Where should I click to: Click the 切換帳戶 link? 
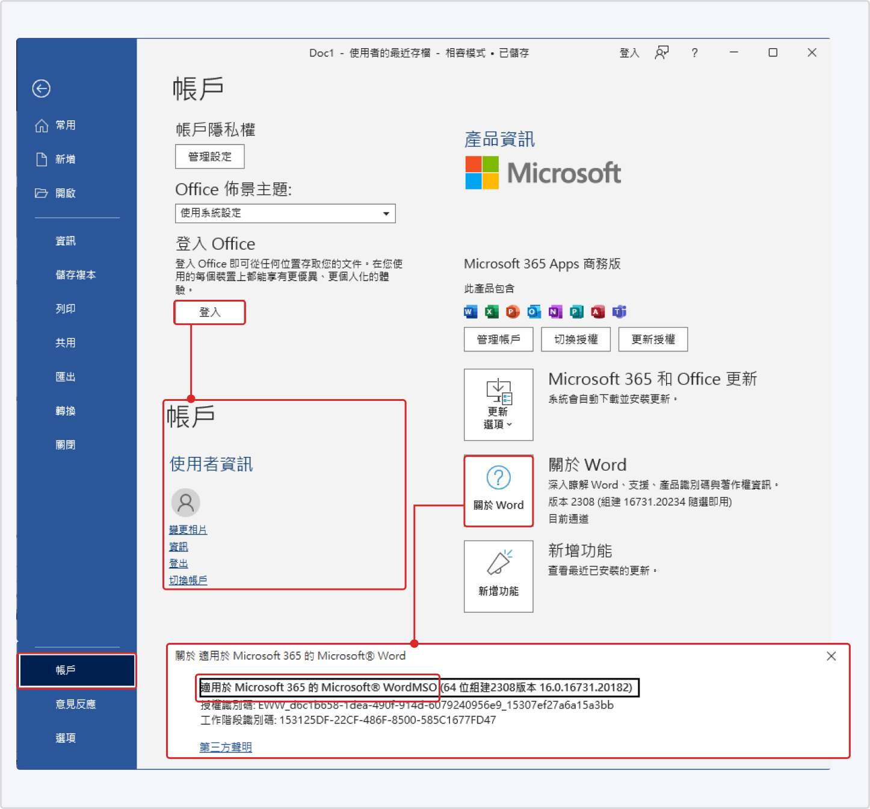[187, 580]
